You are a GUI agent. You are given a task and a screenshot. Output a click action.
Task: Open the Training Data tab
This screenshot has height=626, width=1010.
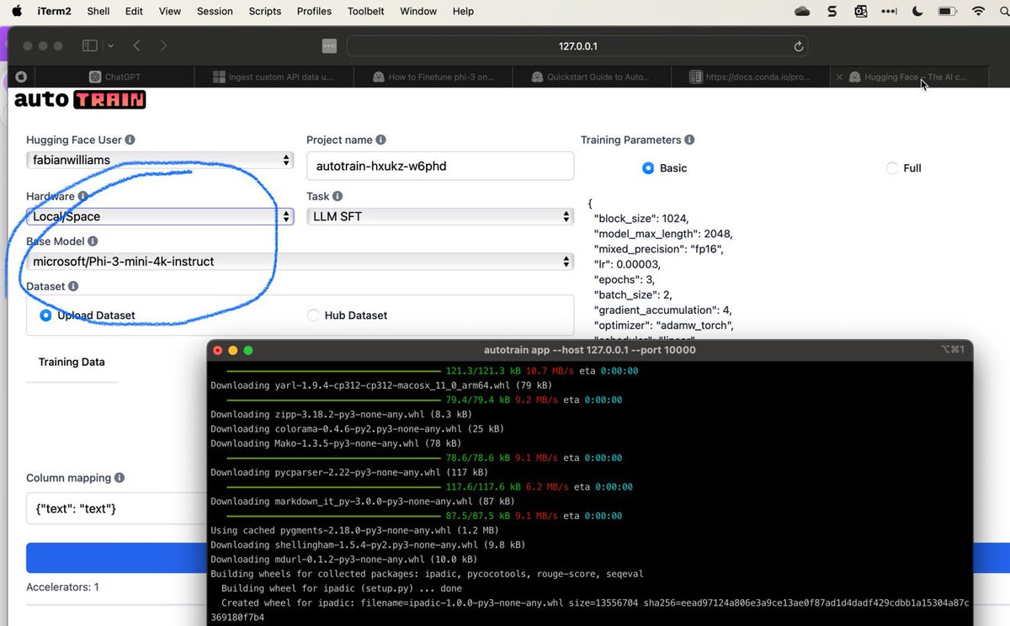click(72, 362)
